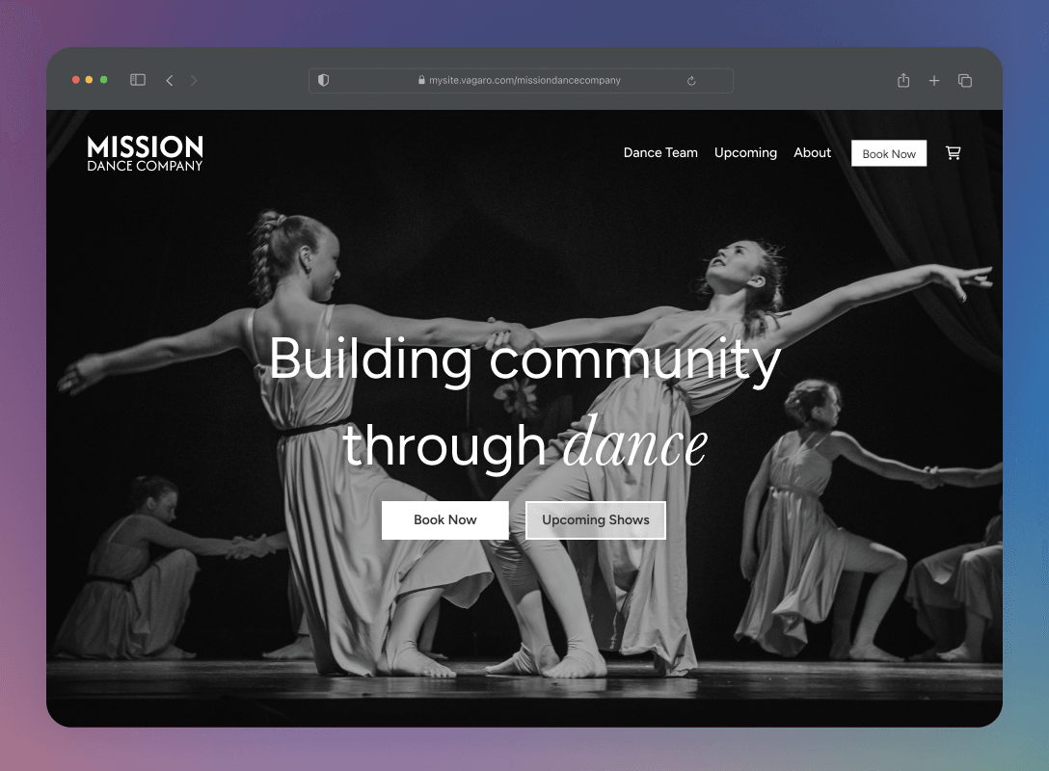Close the browser window with red button
This screenshot has height=771, width=1049.
click(x=76, y=80)
